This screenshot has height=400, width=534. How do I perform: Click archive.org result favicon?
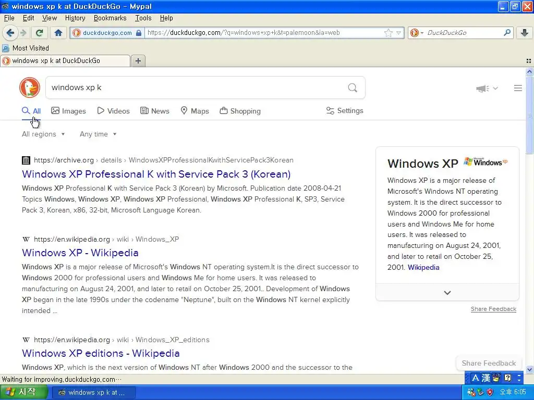pos(26,160)
